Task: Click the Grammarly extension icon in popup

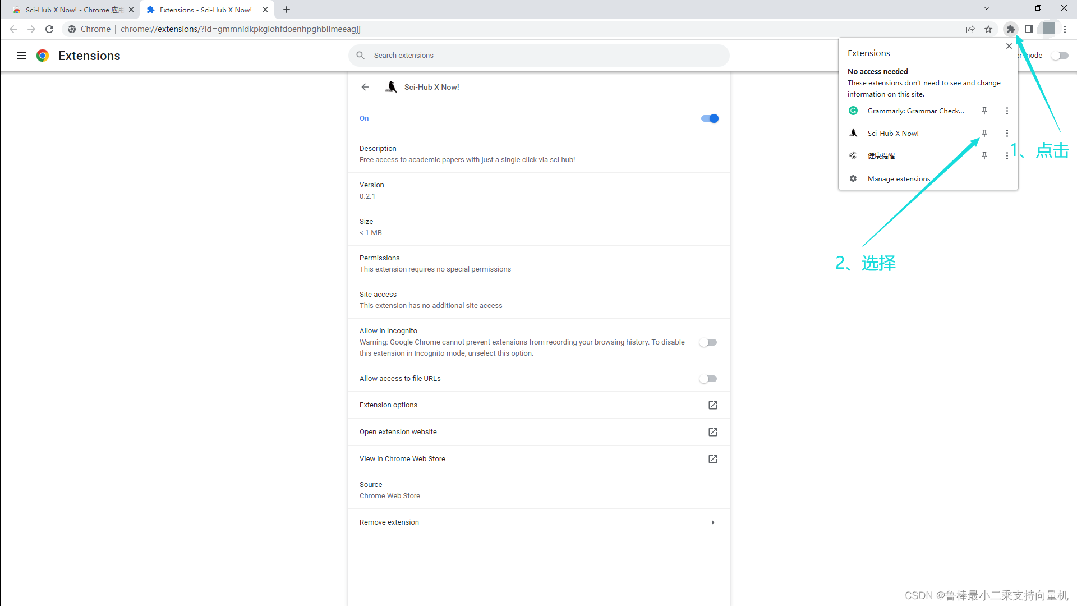Action: coord(853,111)
